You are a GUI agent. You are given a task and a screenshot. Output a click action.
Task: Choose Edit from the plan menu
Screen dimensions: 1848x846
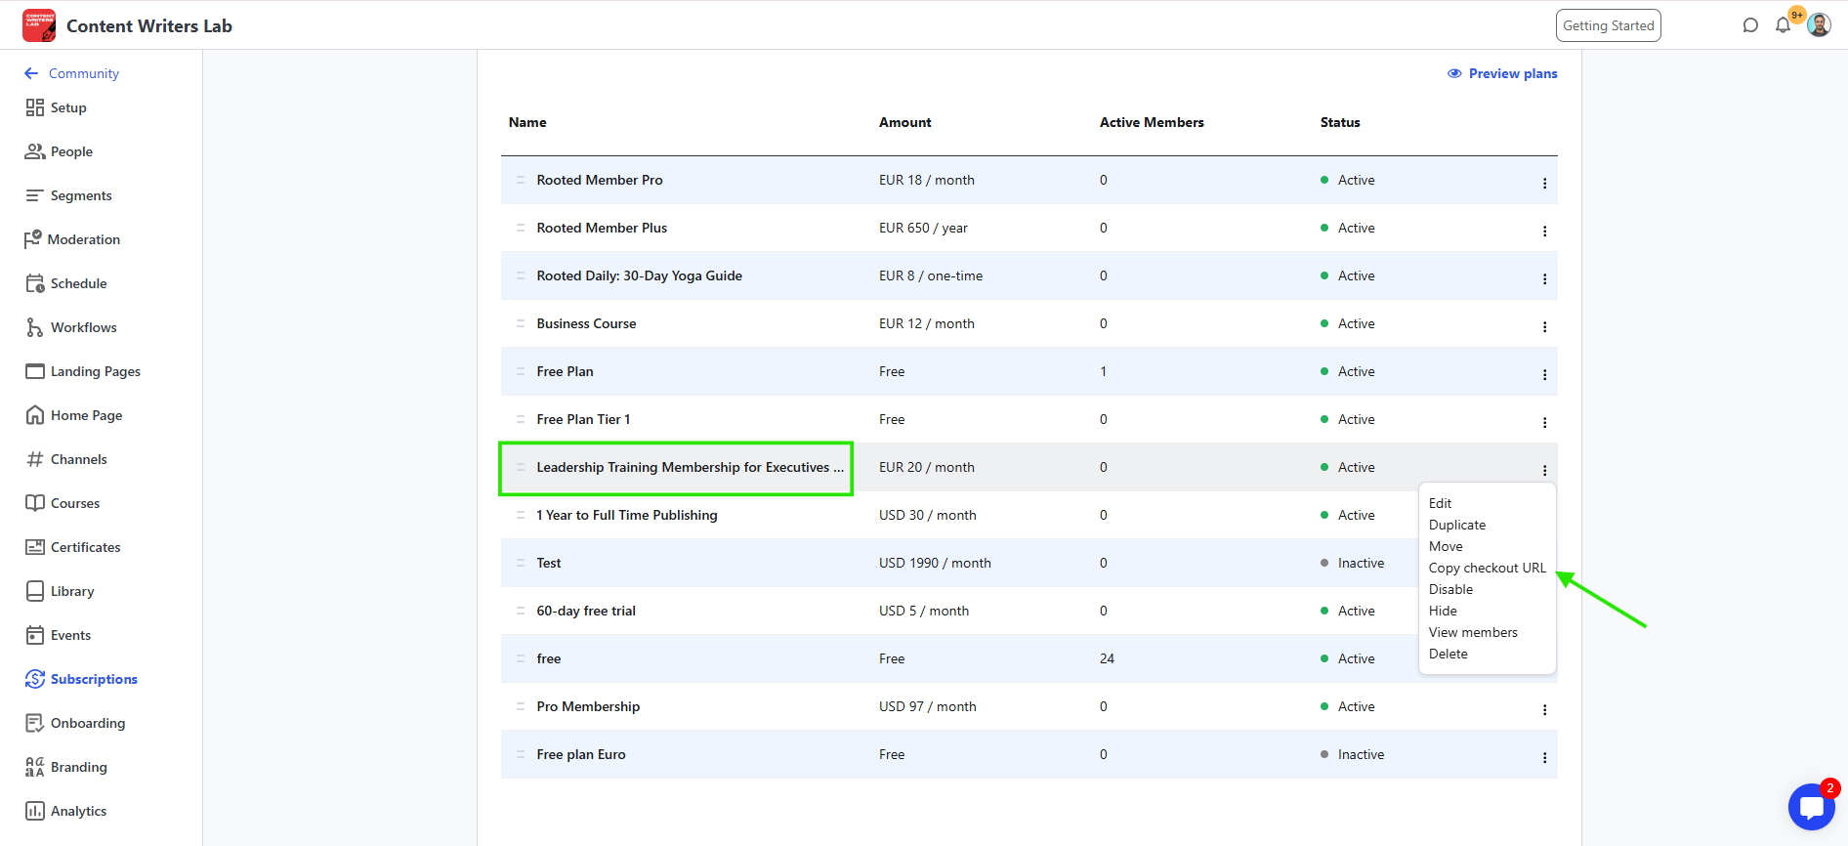pos(1440,503)
